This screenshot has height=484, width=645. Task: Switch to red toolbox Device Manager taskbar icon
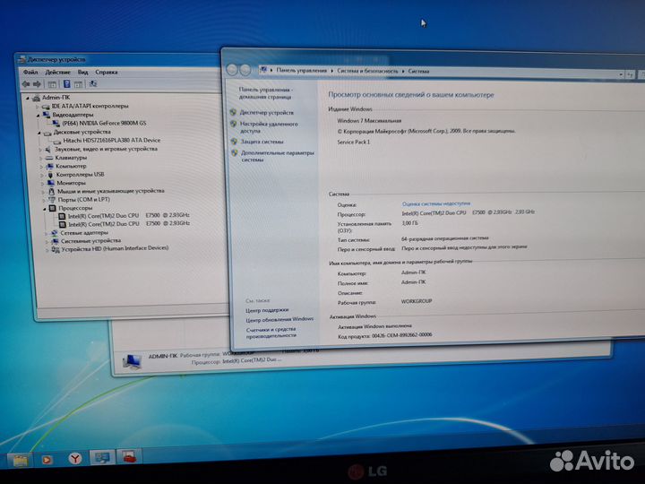pos(129,456)
